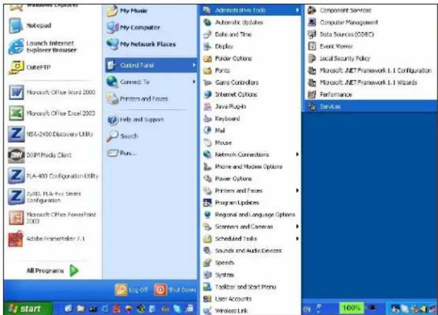Image resolution: width=438 pixels, height=315 pixels.
Task: Open DXIM Media Client icon
Action: click(16, 155)
